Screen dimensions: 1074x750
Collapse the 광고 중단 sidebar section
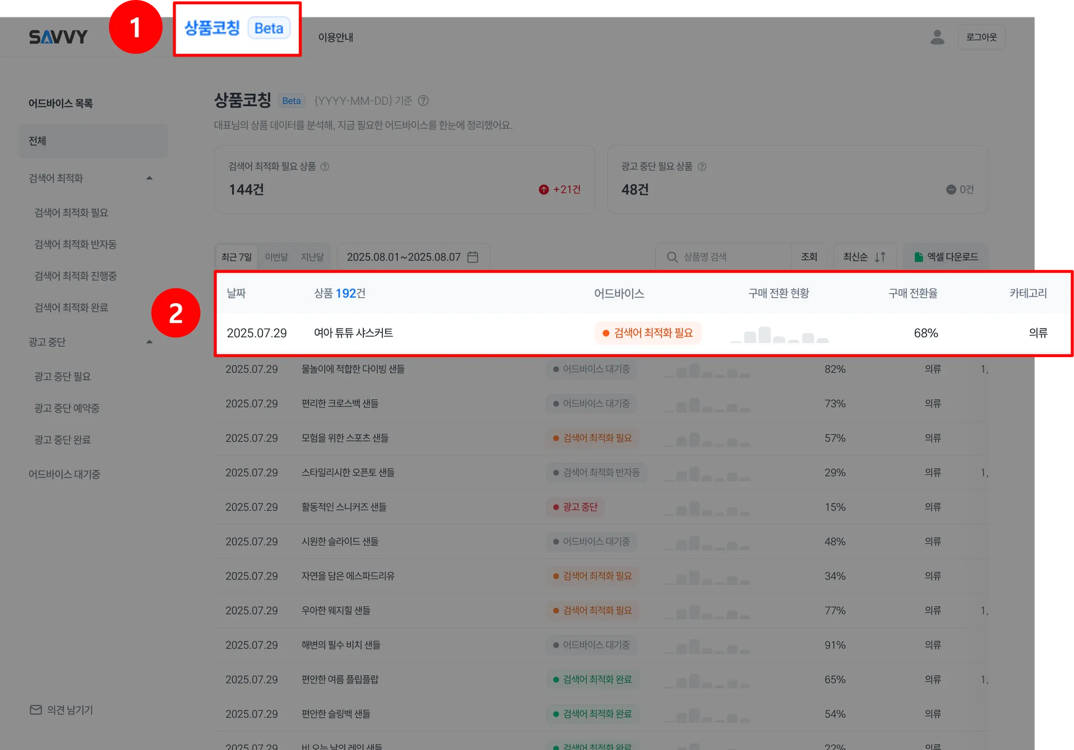pyautogui.click(x=149, y=342)
